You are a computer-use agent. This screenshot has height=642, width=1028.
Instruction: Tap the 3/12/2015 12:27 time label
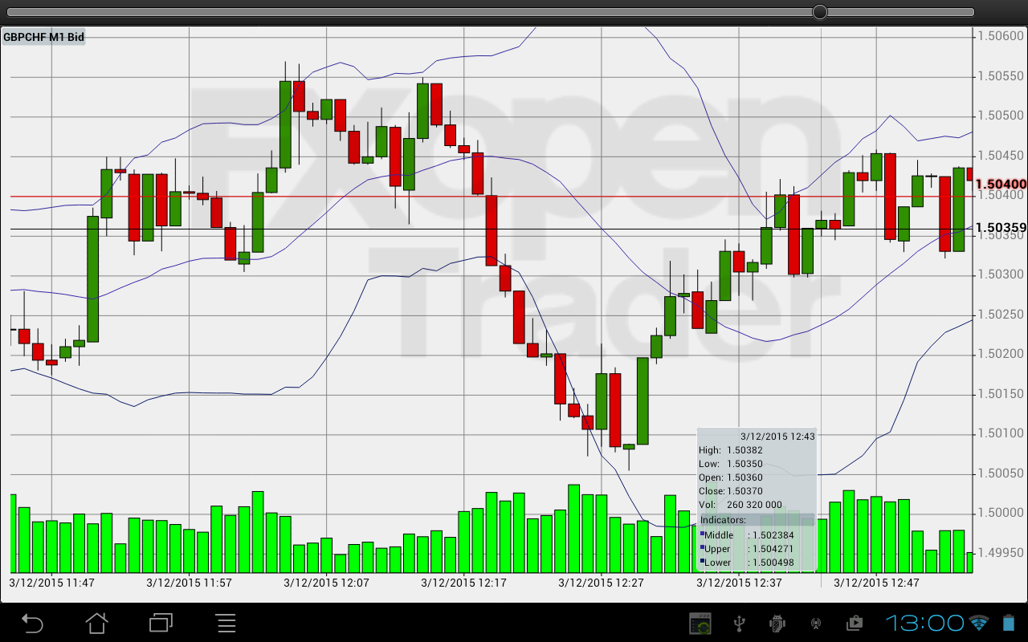(x=601, y=583)
